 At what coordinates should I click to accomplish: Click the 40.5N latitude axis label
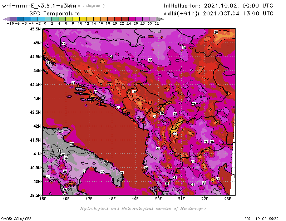pyautogui.click(x=35, y=168)
